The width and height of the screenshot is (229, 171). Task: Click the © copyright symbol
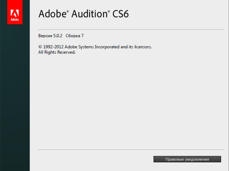tap(40, 47)
